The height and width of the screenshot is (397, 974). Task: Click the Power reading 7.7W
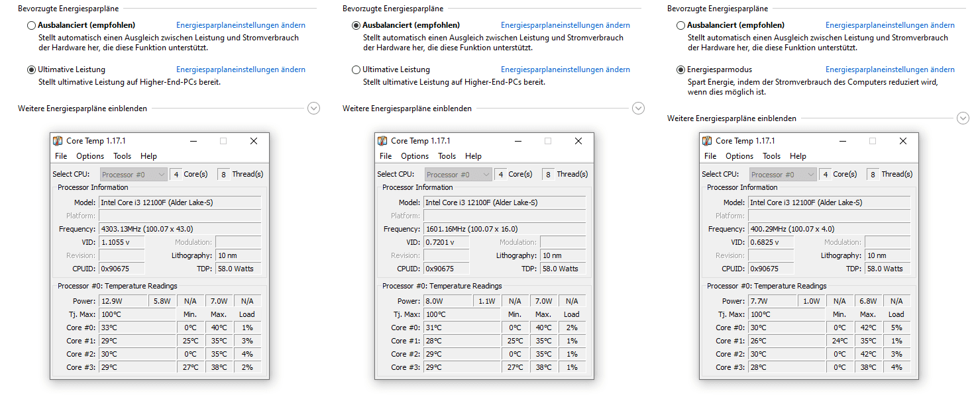[773, 301]
